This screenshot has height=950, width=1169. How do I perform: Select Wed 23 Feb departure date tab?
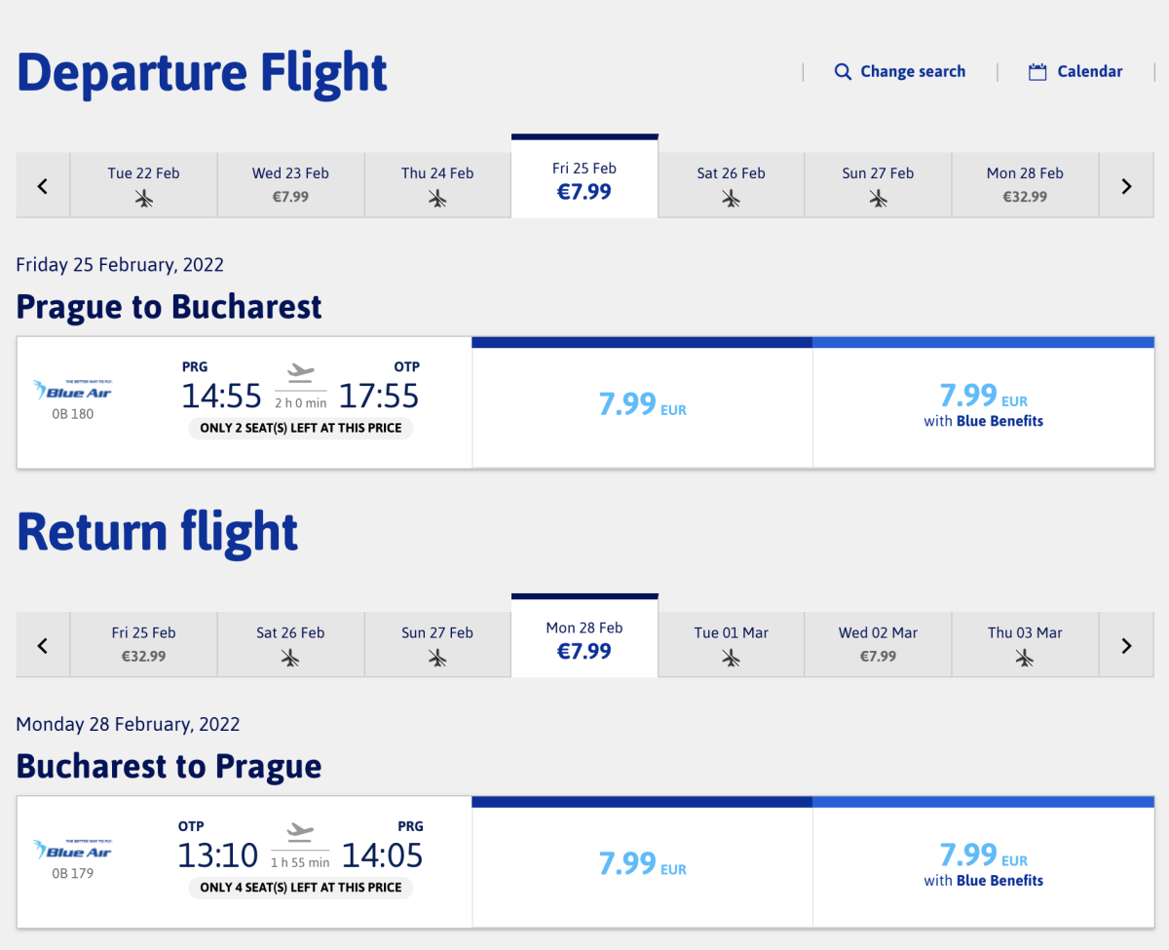[x=290, y=184]
